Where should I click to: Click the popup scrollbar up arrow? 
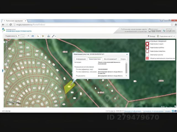coord(126,62)
